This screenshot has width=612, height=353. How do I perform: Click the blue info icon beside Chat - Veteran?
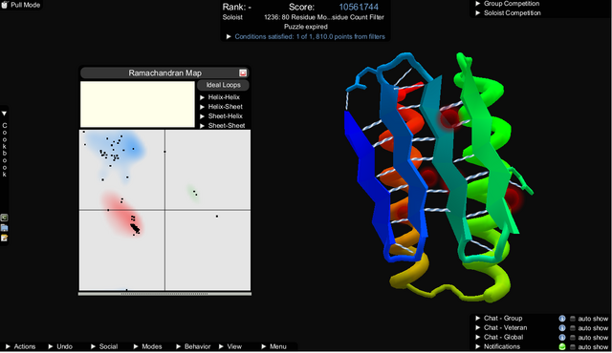[x=562, y=328]
